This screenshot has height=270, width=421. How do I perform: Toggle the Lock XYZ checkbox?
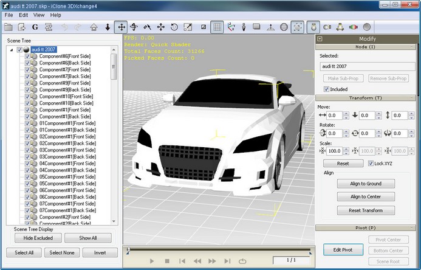point(371,164)
